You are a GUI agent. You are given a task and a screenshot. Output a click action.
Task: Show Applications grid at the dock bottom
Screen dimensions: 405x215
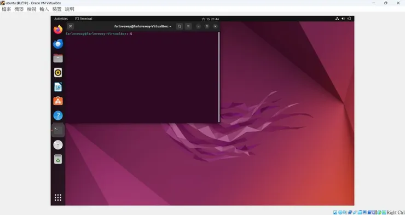click(x=58, y=197)
